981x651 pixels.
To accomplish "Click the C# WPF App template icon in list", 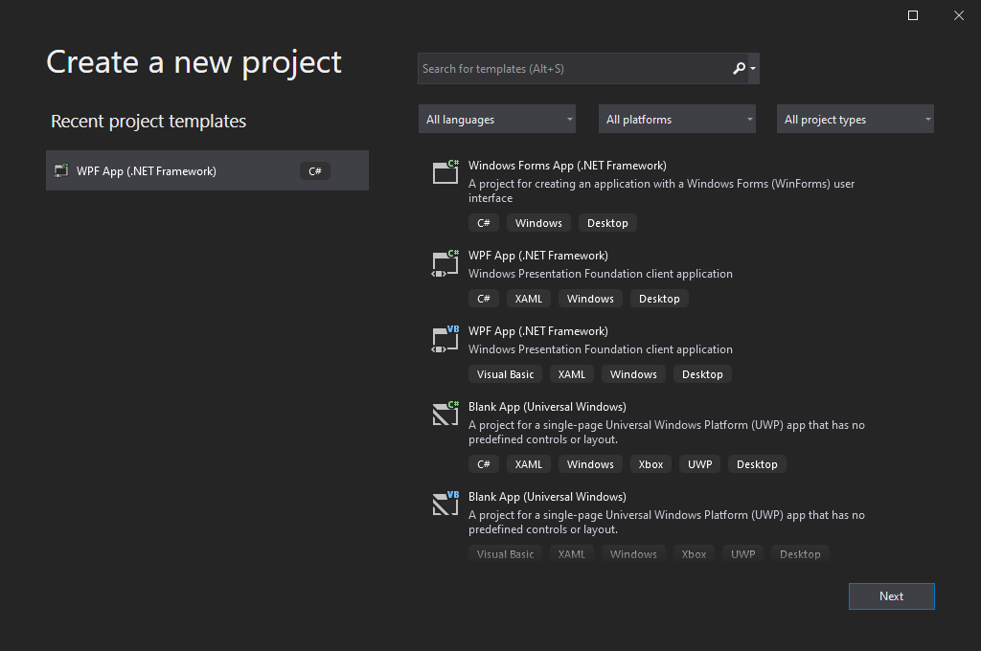I will pyautogui.click(x=445, y=263).
